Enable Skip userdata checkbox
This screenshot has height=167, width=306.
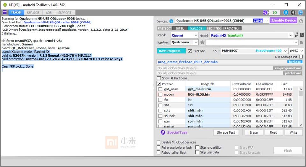(x=197, y=152)
